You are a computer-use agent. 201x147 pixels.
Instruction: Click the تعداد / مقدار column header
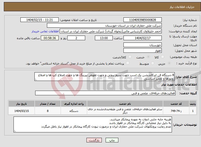(x=48, y=104)
